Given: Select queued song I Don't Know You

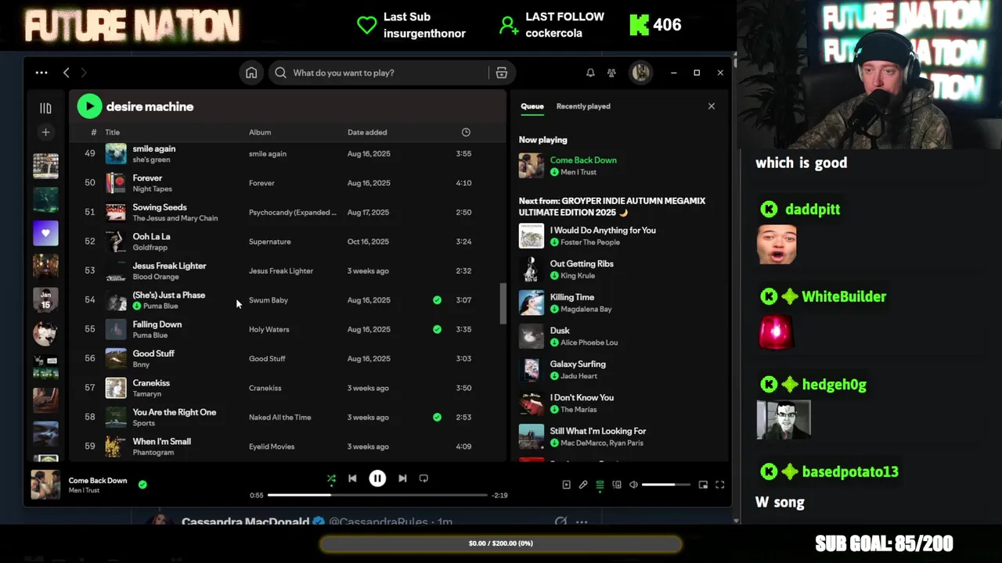Looking at the screenshot, I should click(x=618, y=403).
